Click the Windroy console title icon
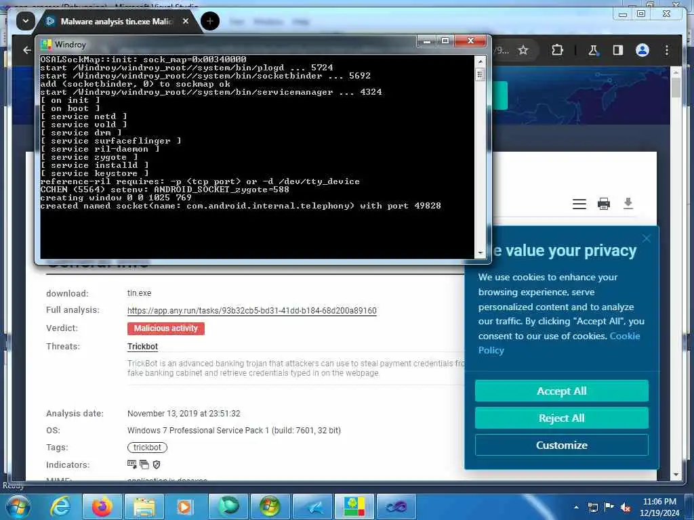The image size is (694, 520). coord(46,44)
